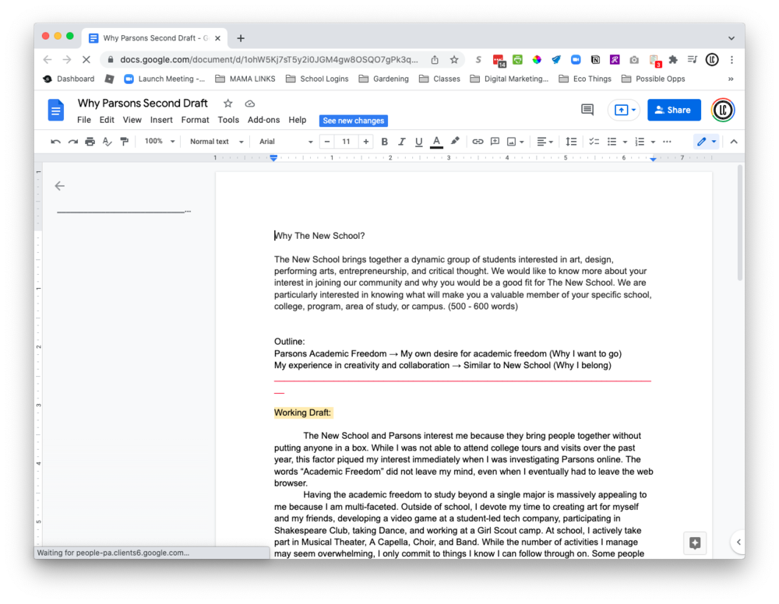Open the Help menu
Image resolution: width=779 pixels, height=604 pixels.
pyautogui.click(x=298, y=120)
